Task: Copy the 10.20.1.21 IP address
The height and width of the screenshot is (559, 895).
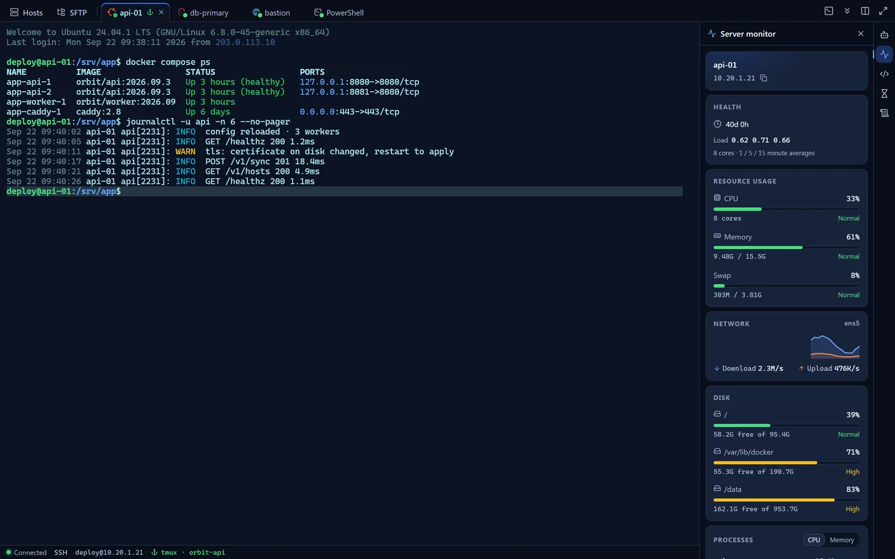Action: (x=763, y=78)
